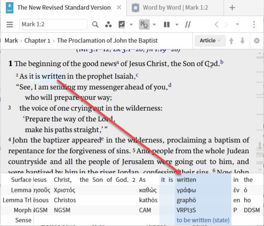Close the locator bar with X icon
The image size is (264, 226).
tap(257, 41)
